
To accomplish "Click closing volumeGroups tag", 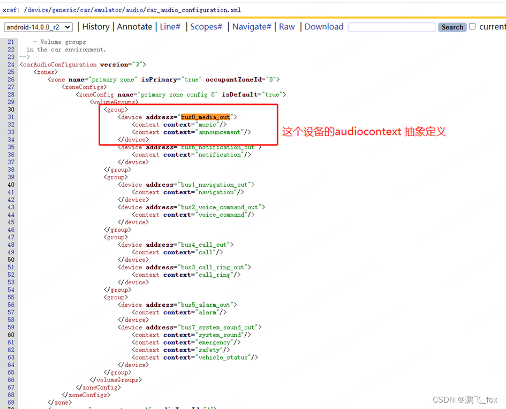I will coord(116,380).
